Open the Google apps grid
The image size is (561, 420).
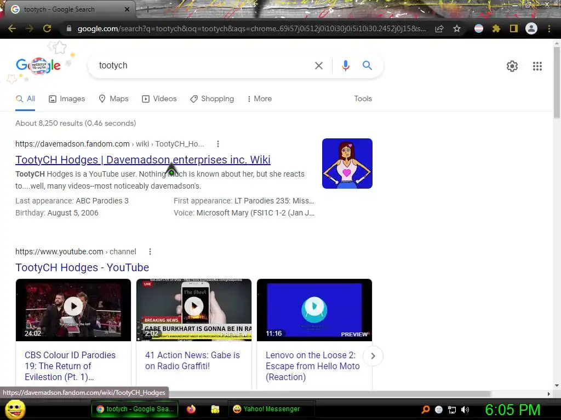[x=537, y=66]
